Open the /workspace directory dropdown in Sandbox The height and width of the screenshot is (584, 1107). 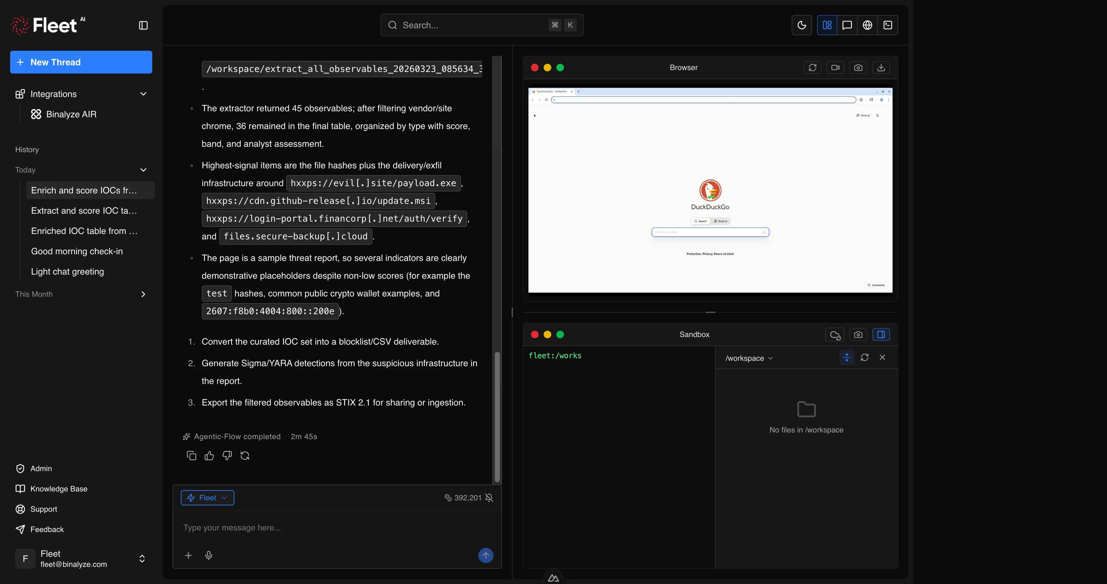click(748, 358)
